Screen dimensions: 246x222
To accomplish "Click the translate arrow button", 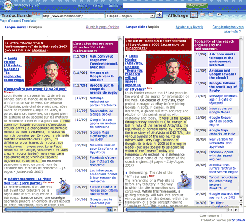I will [159, 15].
